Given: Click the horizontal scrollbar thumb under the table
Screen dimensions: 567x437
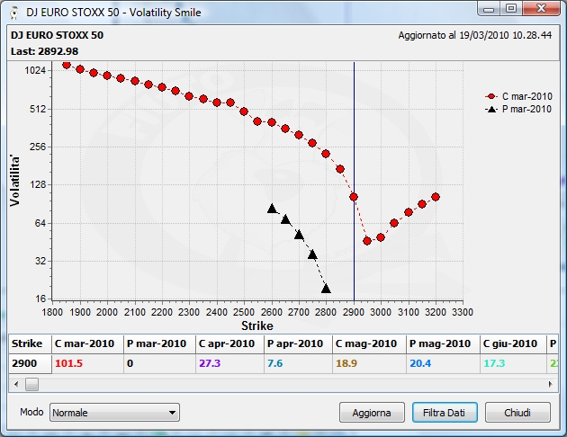Looking at the screenshot, I should point(31,384).
